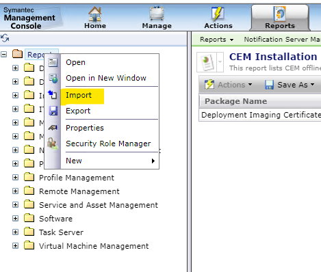Expand the Task Server folder
The height and width of the screenshot is (272, 321).
15,232
